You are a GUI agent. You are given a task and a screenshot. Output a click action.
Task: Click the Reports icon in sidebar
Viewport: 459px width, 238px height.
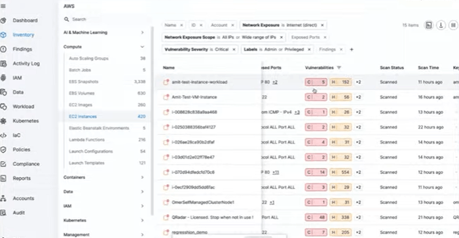[3, 178]
